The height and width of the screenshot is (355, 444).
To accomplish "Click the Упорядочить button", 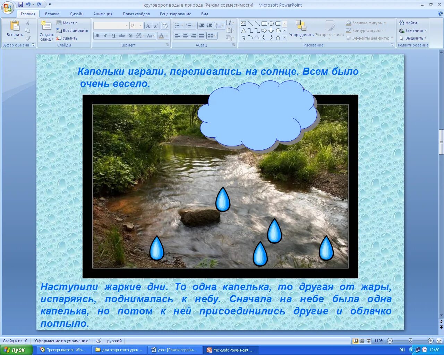I will 301,31.
